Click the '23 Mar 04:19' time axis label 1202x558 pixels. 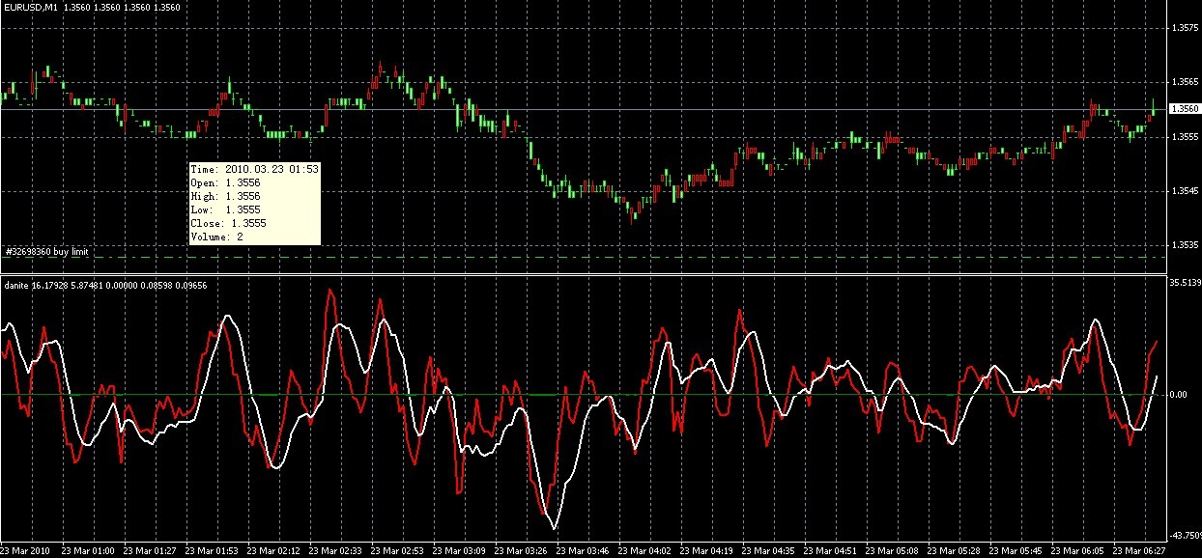[x=707, y=551]
